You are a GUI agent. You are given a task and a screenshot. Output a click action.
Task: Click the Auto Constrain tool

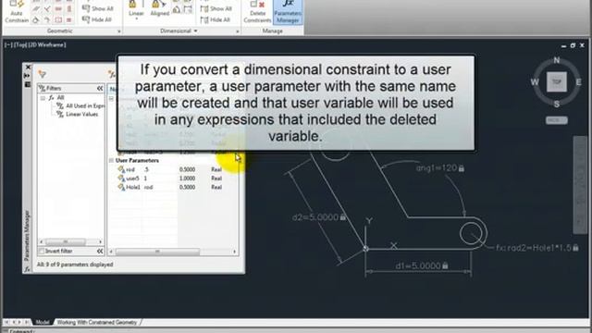pos(17,12)
